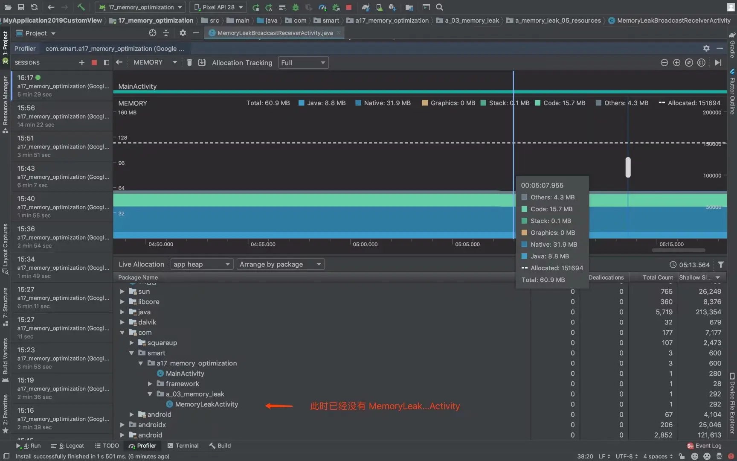Select the 15:56 profiling session
Screen dimensions: 737x461
click(62, 116)
